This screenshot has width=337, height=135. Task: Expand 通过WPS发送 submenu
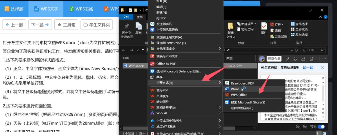pyautogui.click(x=185, y=126)
